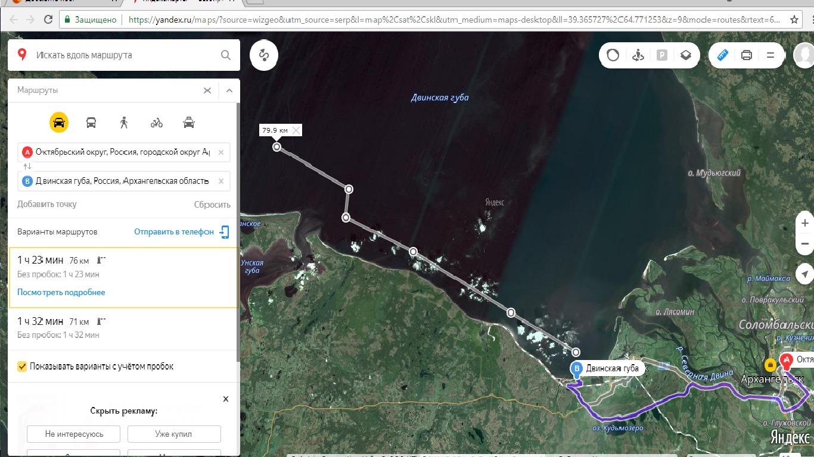This screenshot has width=814, height=457.
Task: Clear point B Двинская губа field
Action: click(221, 181)
